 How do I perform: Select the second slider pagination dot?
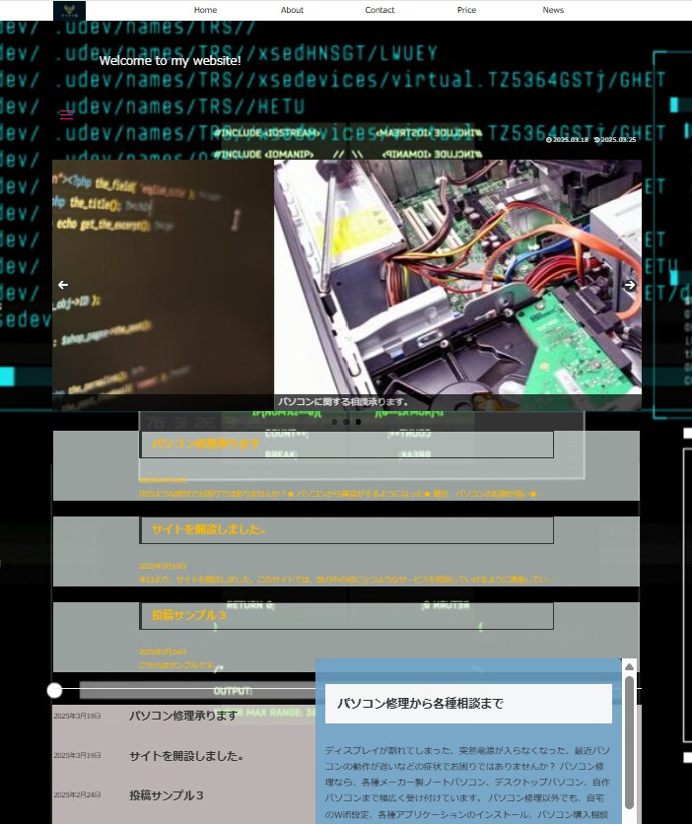tap(346, 422)
